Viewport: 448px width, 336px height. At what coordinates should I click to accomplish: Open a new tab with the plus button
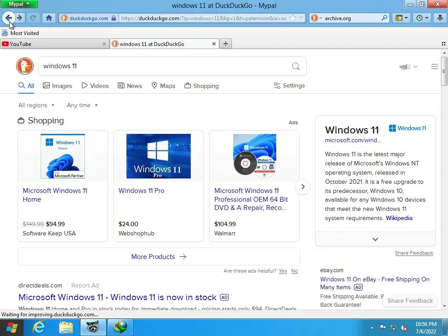coord(226,44)
